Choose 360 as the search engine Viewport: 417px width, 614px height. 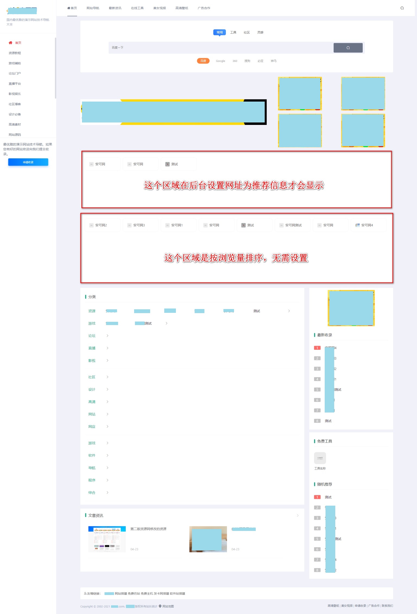click(x=235, y=61)
